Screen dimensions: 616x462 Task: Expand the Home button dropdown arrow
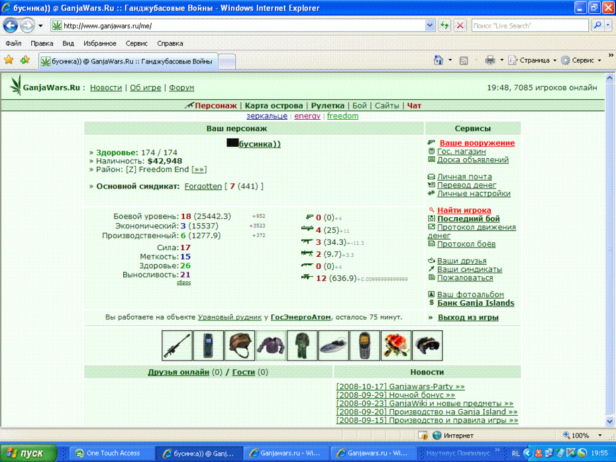450,60
